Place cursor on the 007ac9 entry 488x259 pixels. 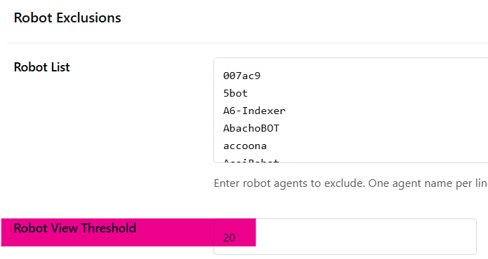pyautogui.click(x=242, y=76)
